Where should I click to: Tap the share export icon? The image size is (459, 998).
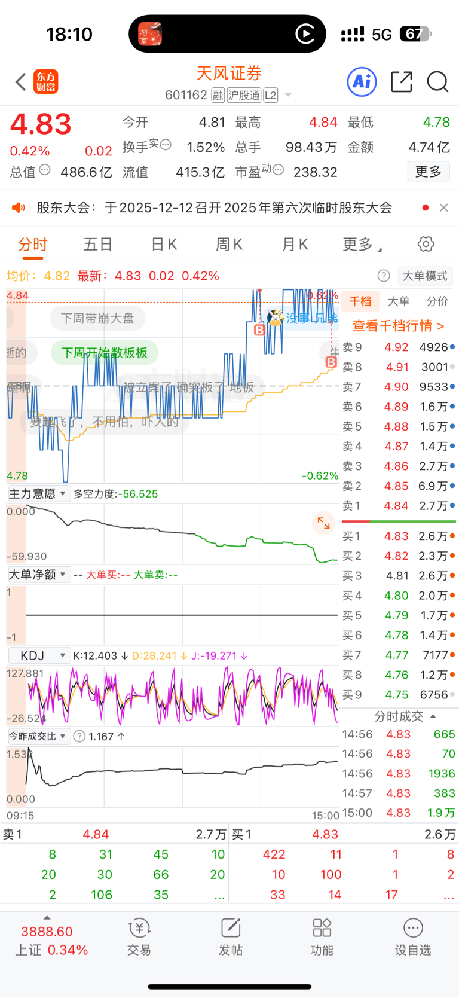pyautogui.click(x=402, y=81)
